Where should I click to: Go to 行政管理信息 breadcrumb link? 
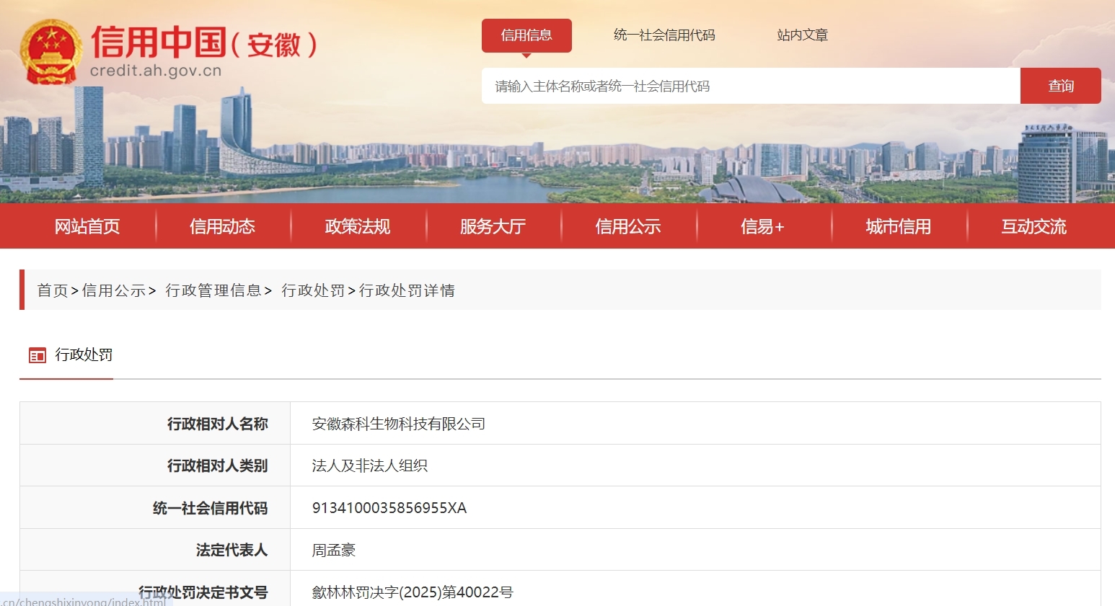click(213, 290)
